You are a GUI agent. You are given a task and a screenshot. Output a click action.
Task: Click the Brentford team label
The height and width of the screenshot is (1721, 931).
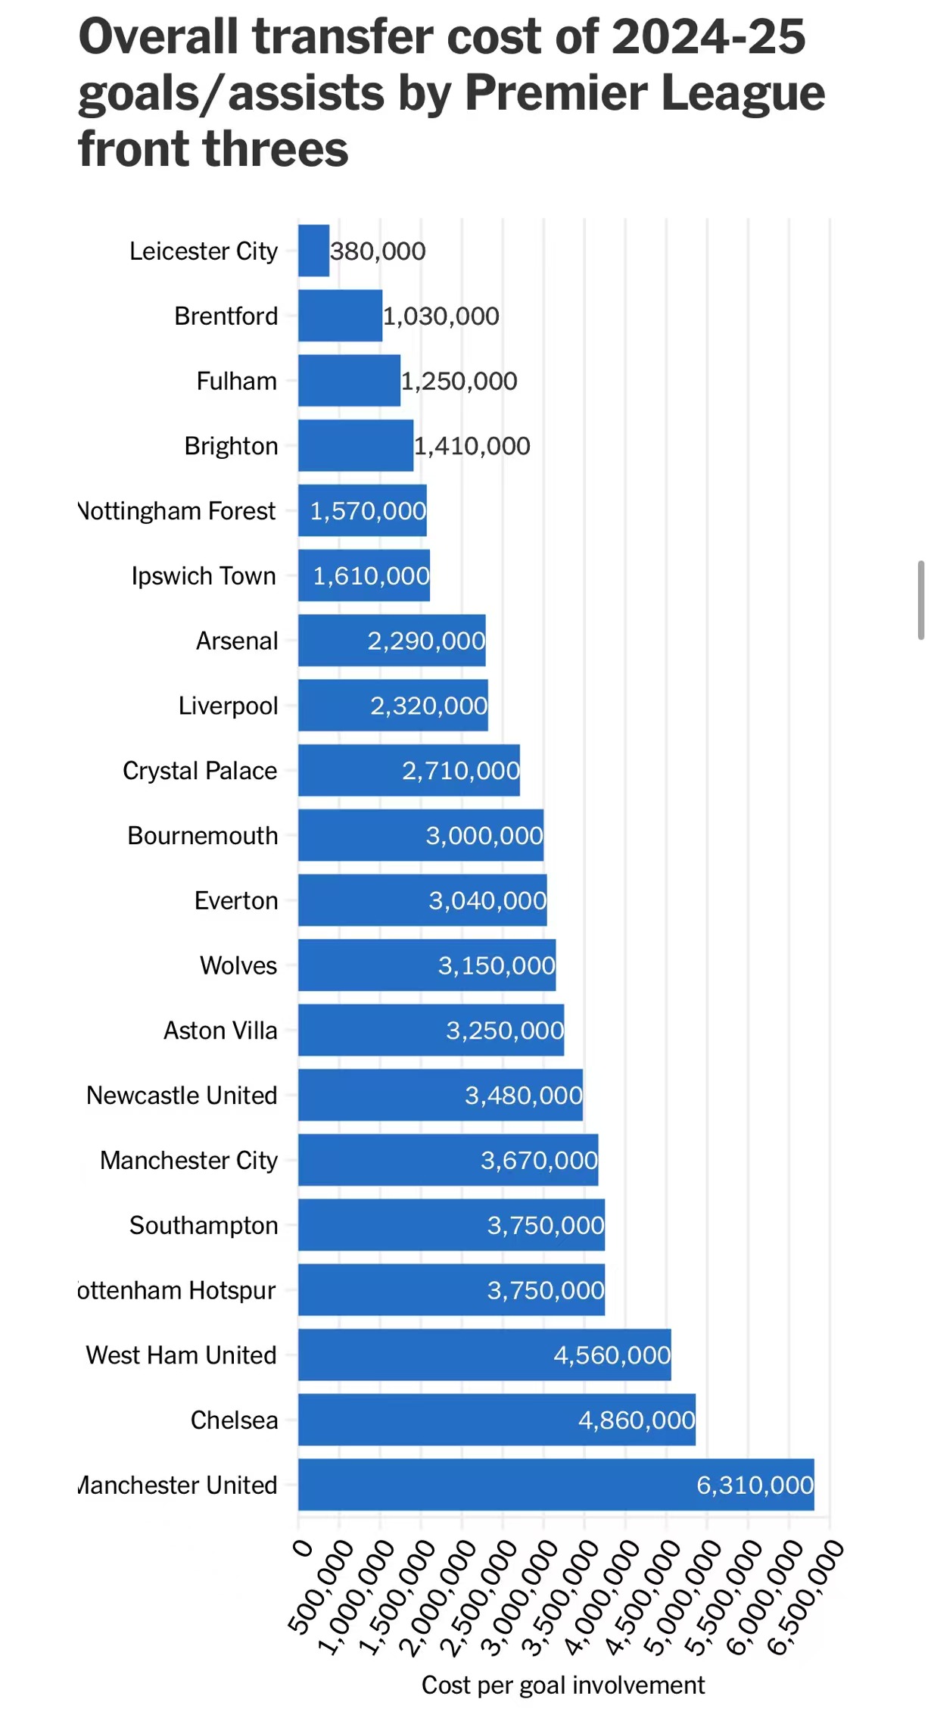(226, 316)
